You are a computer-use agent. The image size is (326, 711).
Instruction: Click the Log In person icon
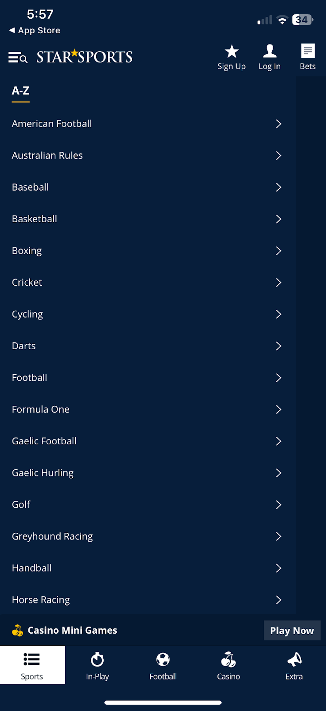point(270,52)
